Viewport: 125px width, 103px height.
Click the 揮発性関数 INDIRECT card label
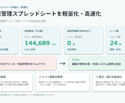(x=79, y=31)
